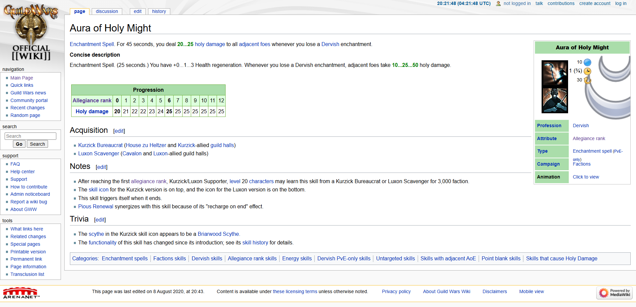Open Kurzick Bureaucrat link
This screenshot has height=307, width=636.
(x=100, y=145)
